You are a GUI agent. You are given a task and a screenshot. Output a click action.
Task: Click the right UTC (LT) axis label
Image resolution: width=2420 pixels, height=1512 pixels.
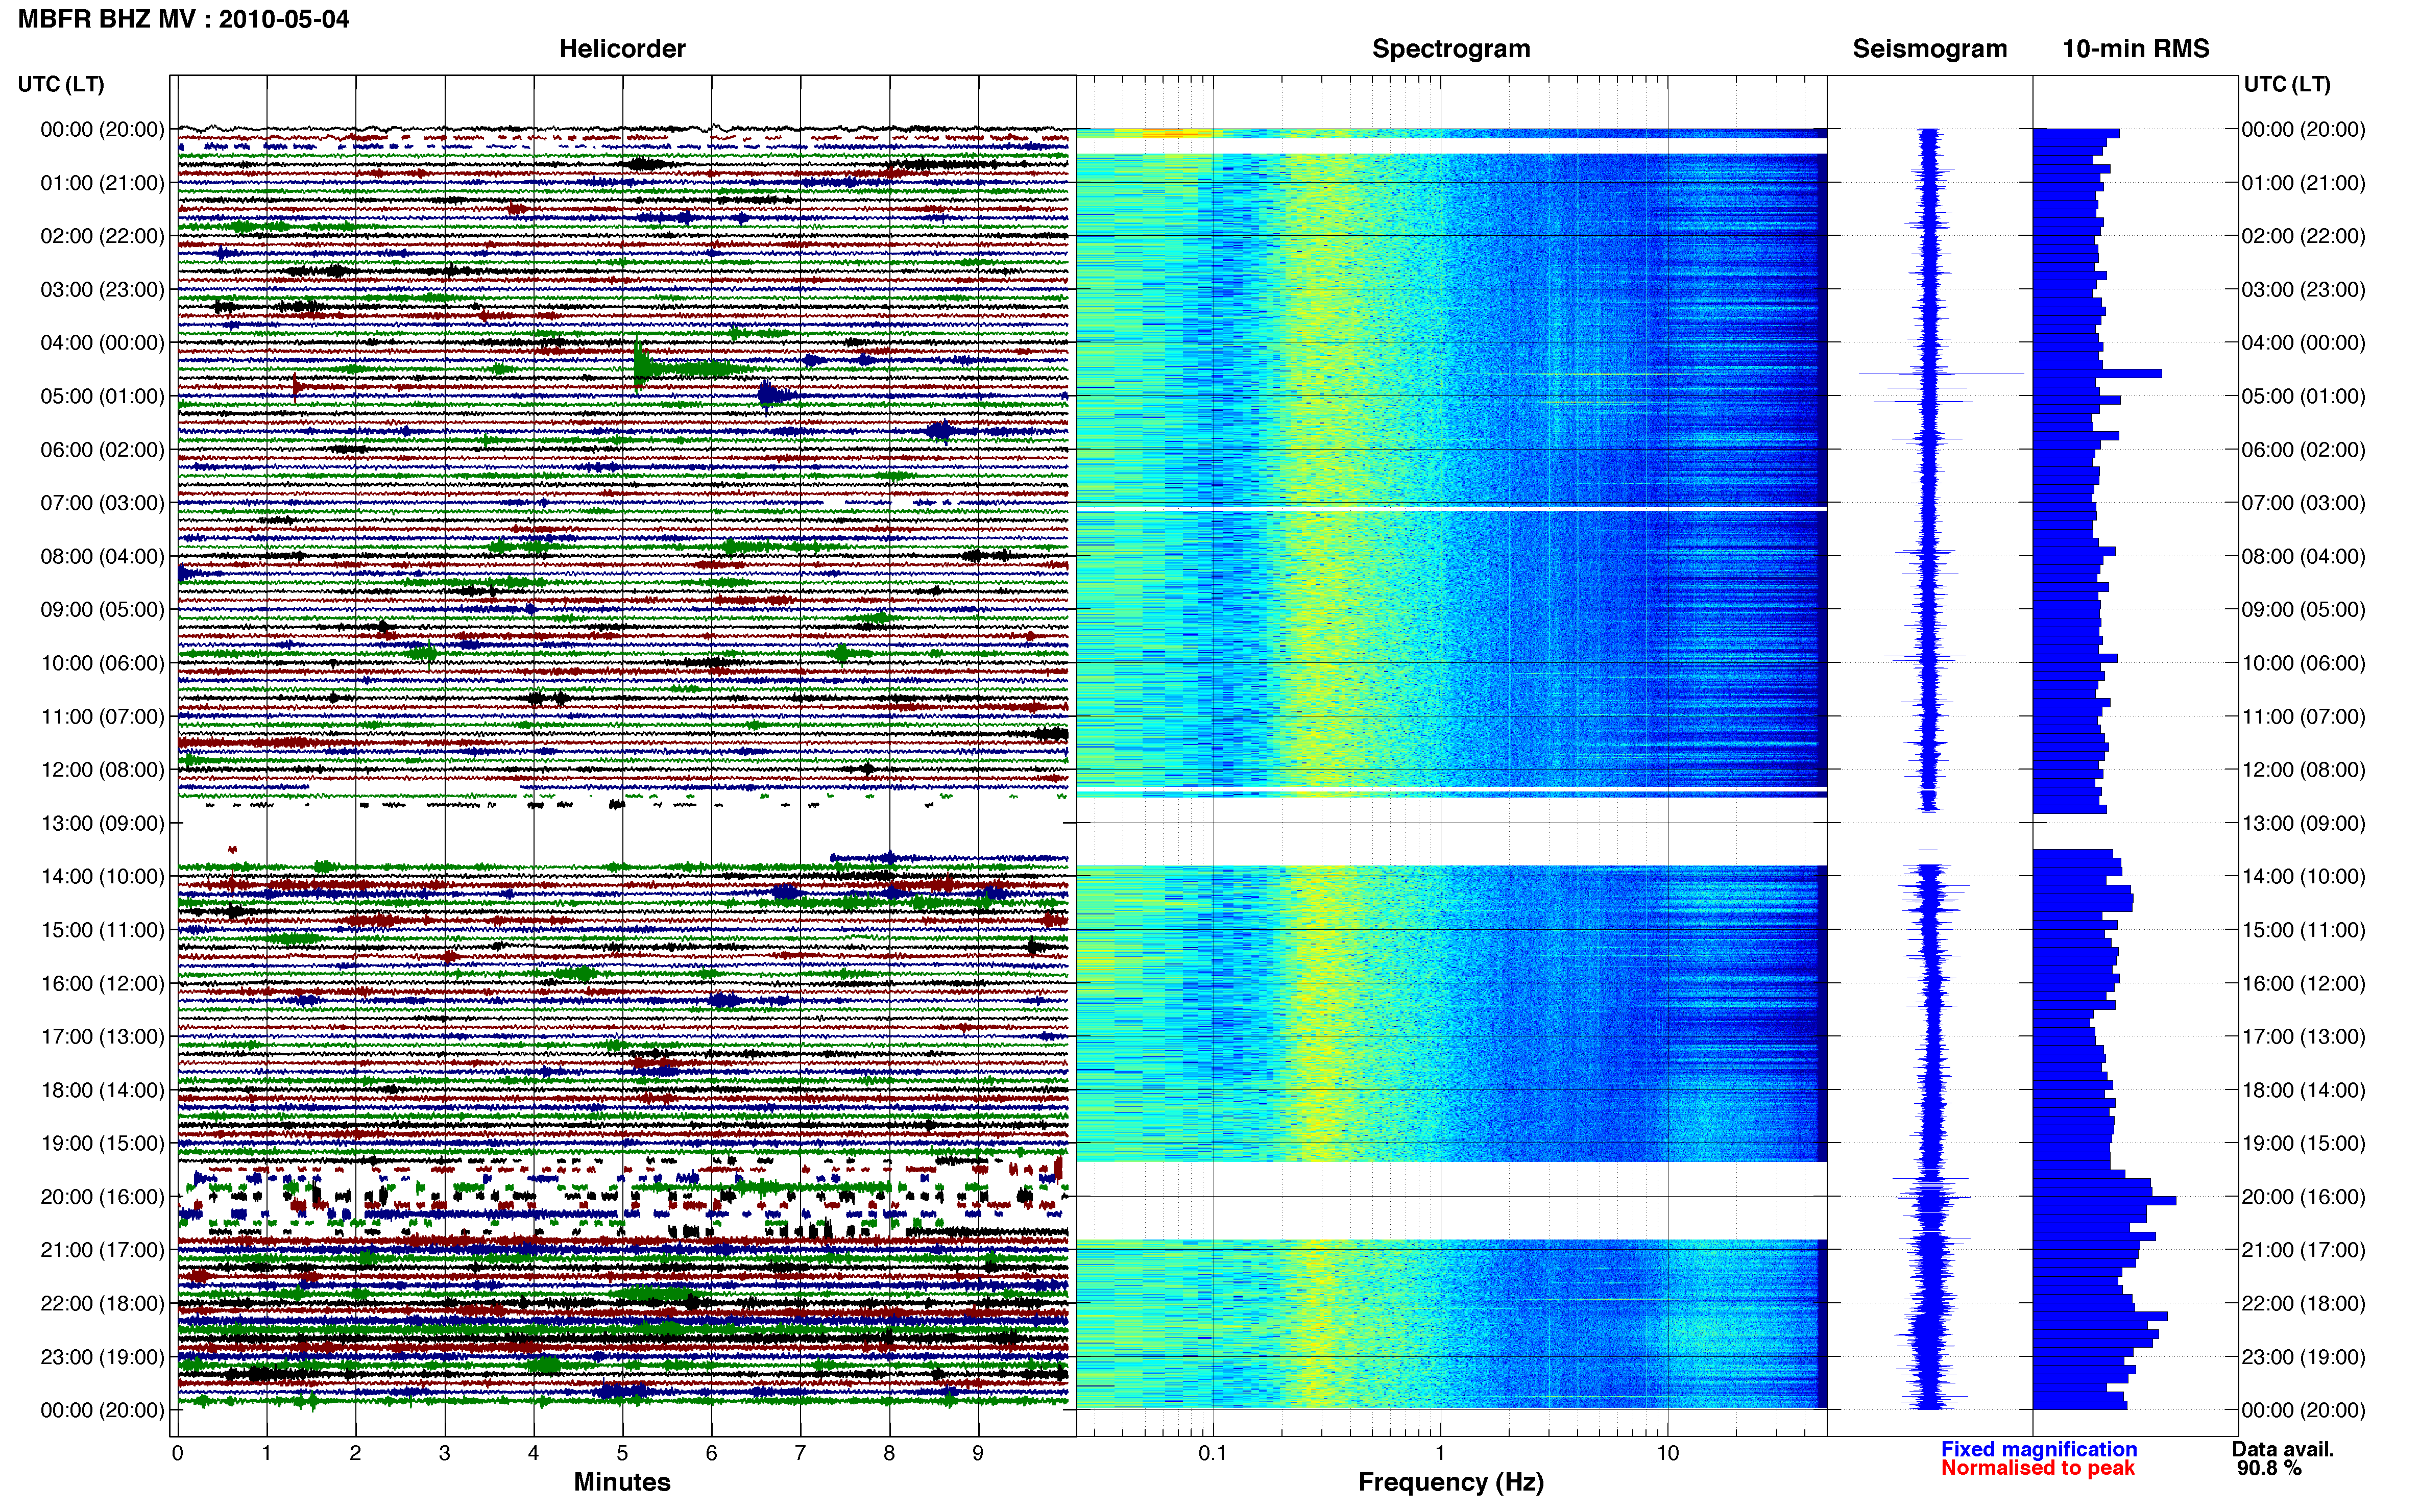(2287, 84)
